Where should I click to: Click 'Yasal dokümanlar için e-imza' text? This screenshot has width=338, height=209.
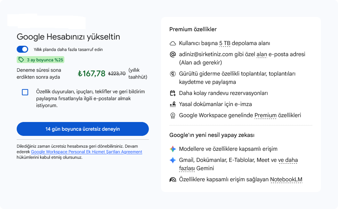[216, 104]
